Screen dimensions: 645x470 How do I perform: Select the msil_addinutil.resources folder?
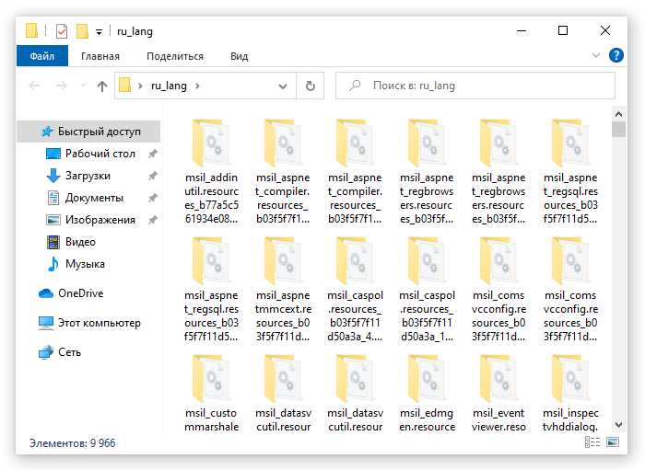[211, 172]
